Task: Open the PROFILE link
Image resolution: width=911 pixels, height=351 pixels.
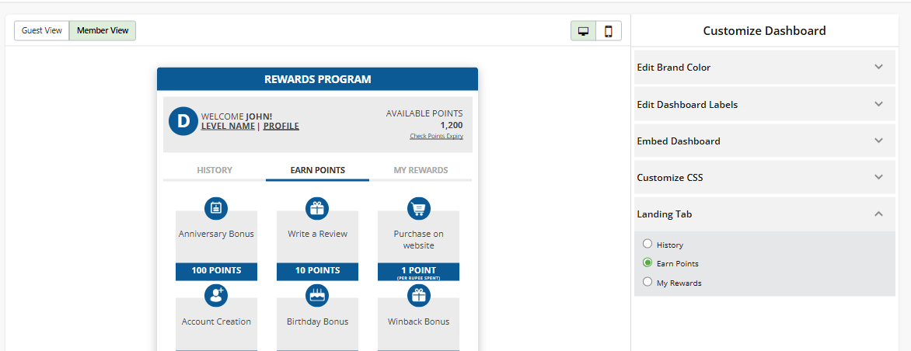Action: pos(281,126)
